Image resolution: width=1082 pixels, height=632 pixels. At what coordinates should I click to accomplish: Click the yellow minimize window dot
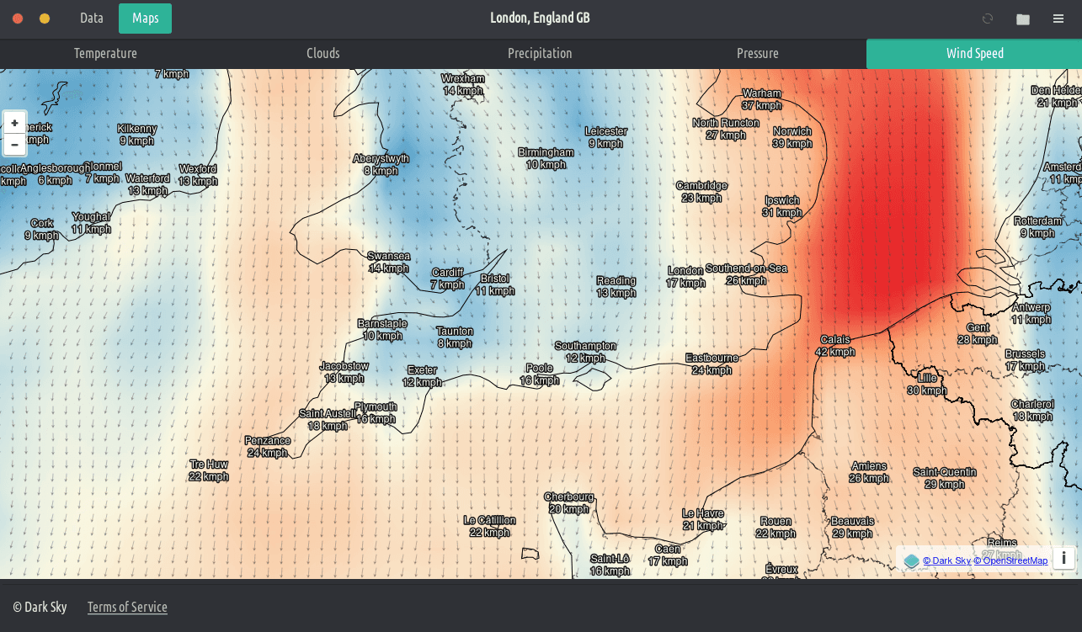45,19
